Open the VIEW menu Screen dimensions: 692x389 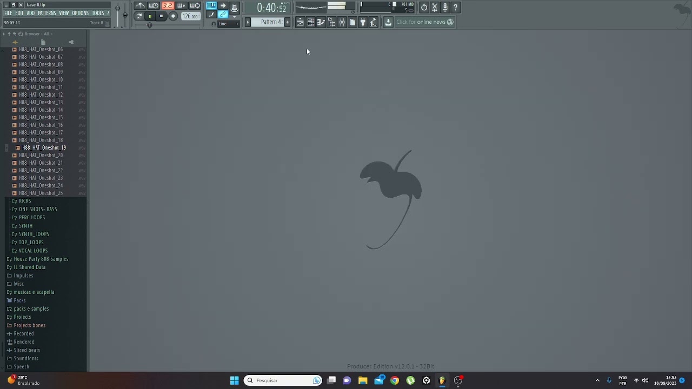pos(64,13)
